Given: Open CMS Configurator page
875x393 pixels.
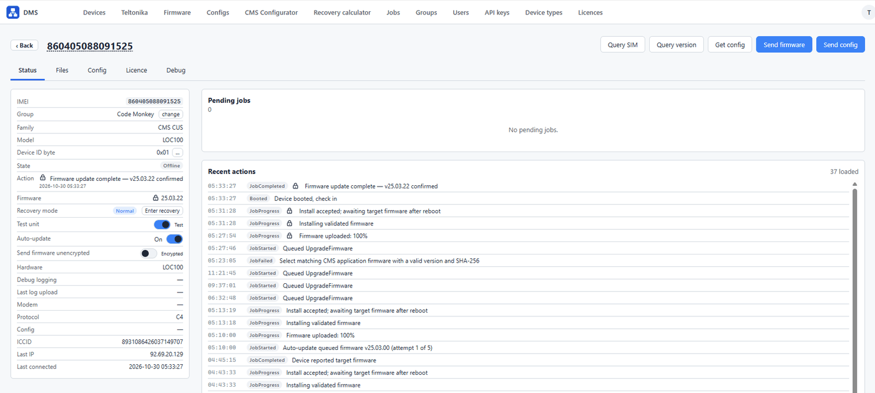Looking at the screenshot, I should (x=271, y=12).
